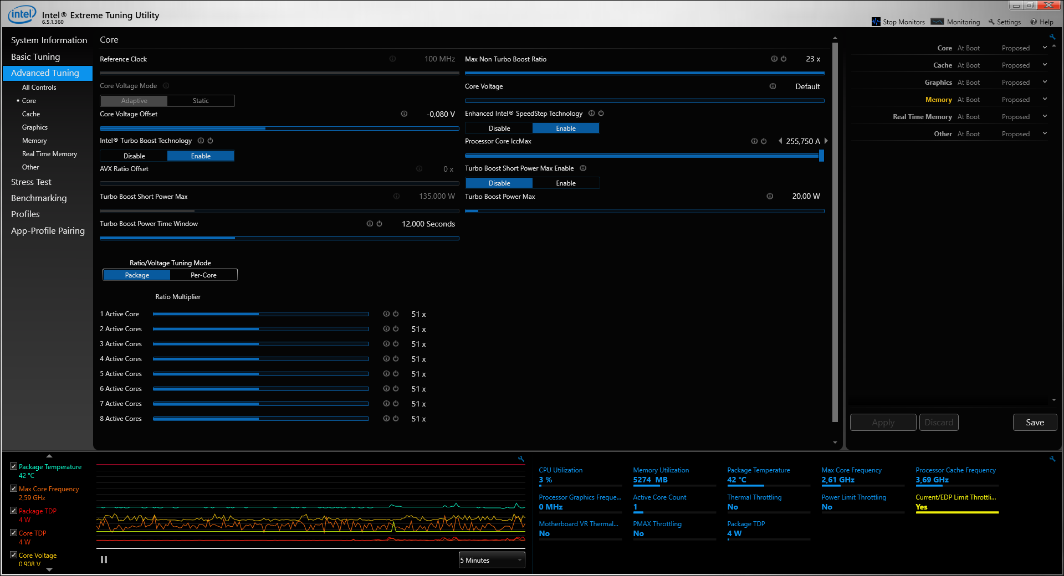Screen dimensions: 1064x576
Task: Enable Turbo Boost Short Power Max
Action: click(566, 183)
